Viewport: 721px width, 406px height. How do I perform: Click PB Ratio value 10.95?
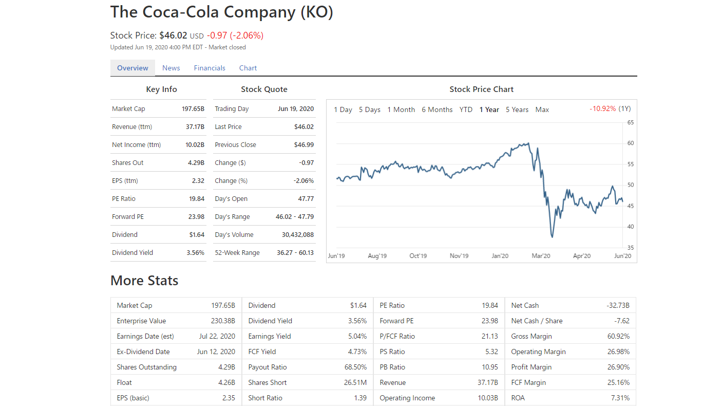pos(490,367)
